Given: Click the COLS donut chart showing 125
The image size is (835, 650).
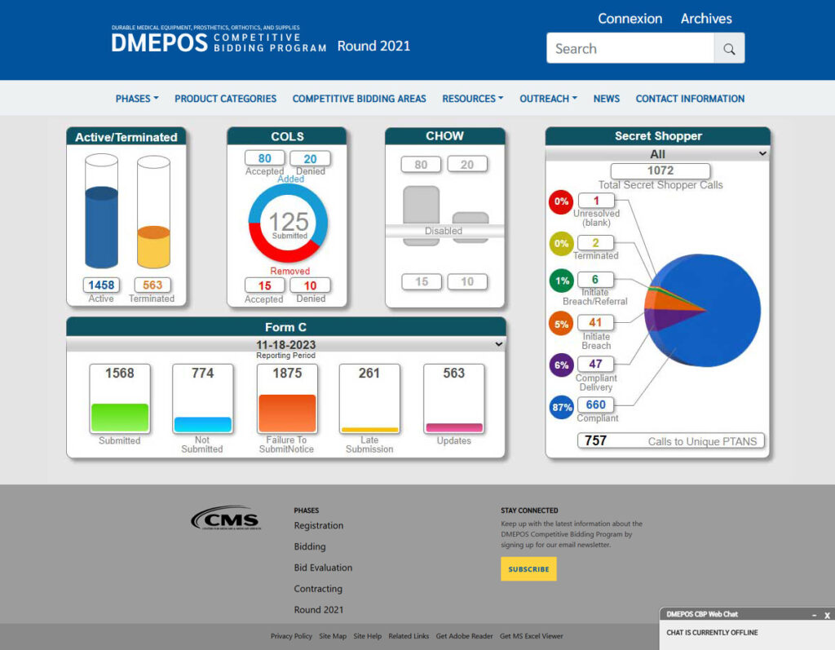Looking at the screenshot, I should point(288,223).
